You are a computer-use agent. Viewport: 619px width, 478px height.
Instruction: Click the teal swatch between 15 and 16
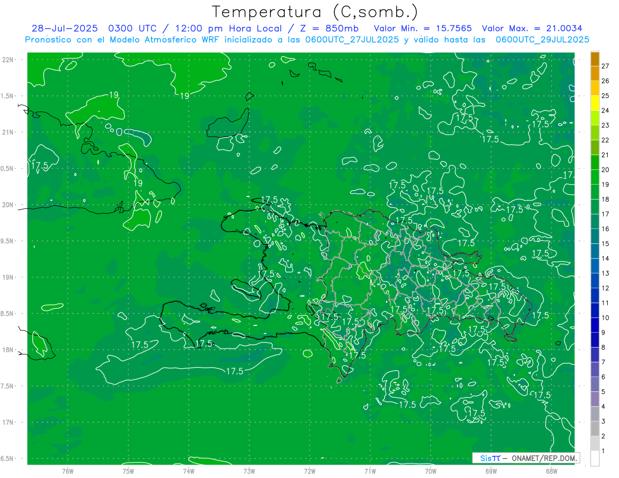595,236
